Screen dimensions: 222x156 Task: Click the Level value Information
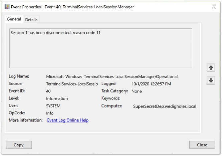(x=57, y=98)
